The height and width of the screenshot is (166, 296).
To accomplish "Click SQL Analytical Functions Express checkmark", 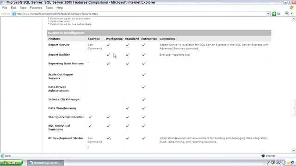I will (90, 126).
